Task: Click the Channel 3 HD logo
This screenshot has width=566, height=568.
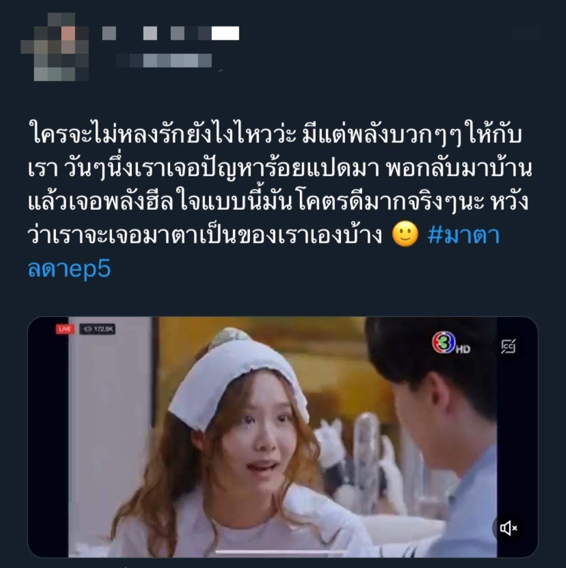Action: pyautogui.click(x=451, y=343)
